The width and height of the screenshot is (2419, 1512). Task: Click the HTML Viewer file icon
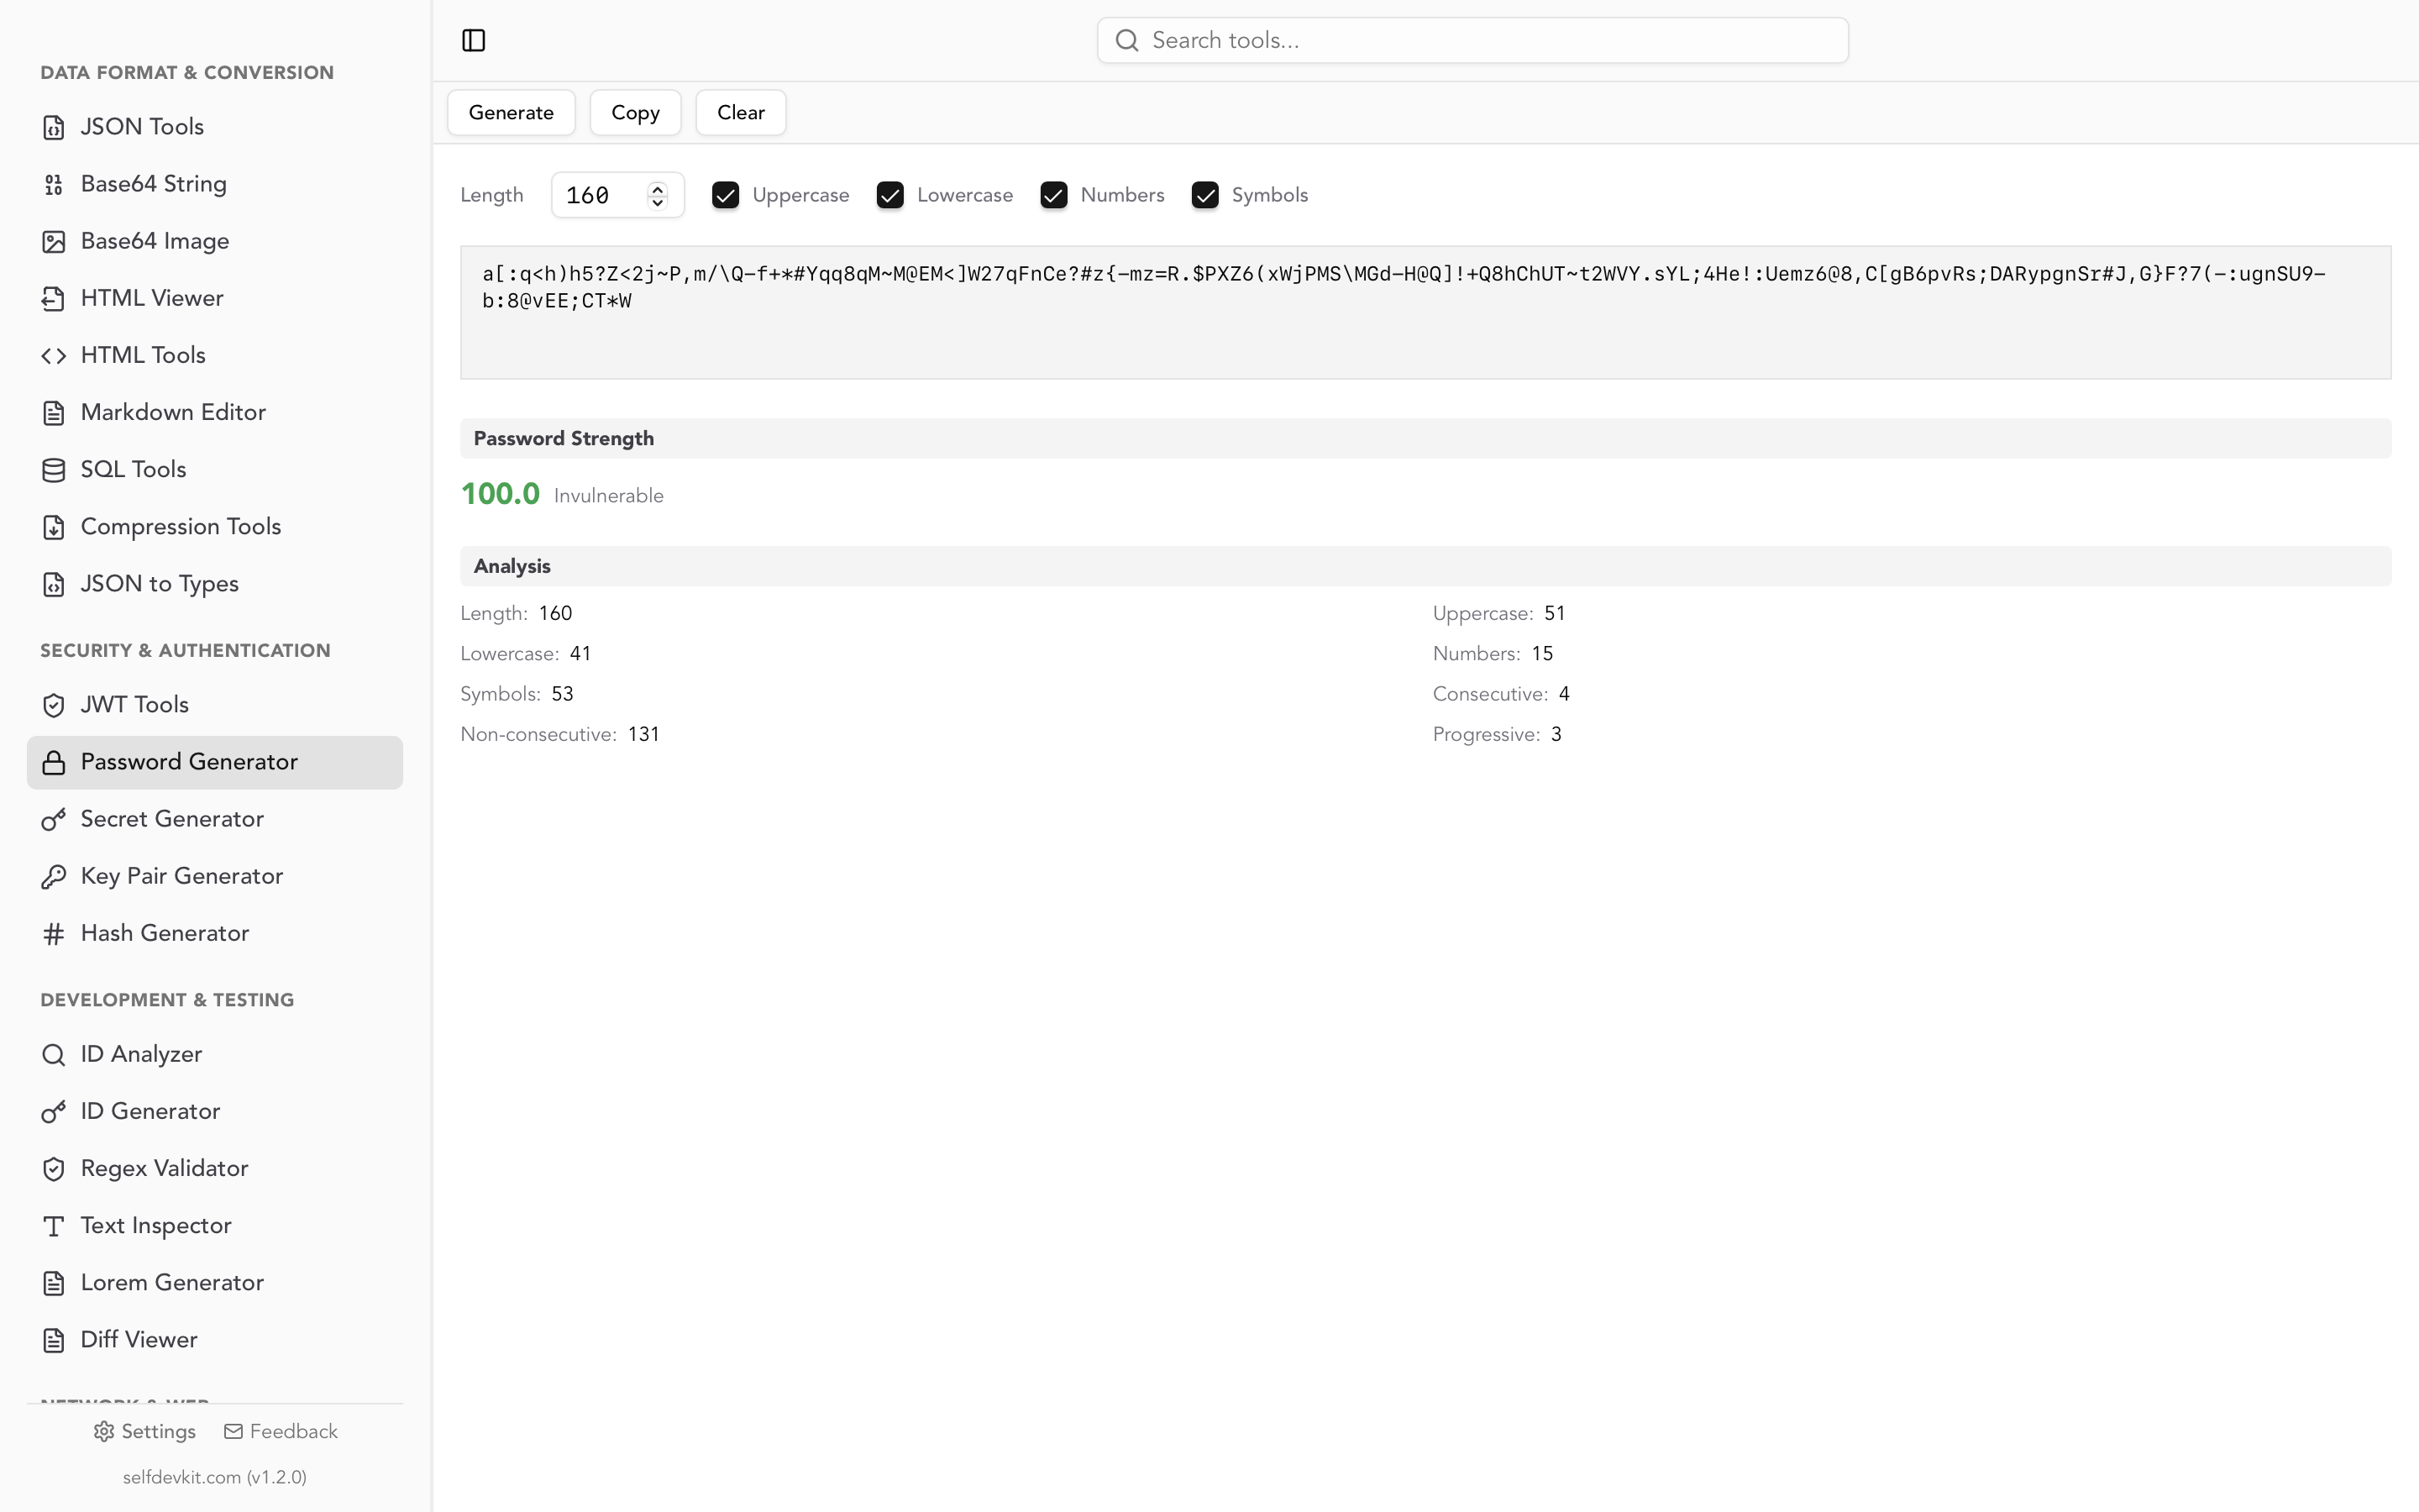(54, 298)
